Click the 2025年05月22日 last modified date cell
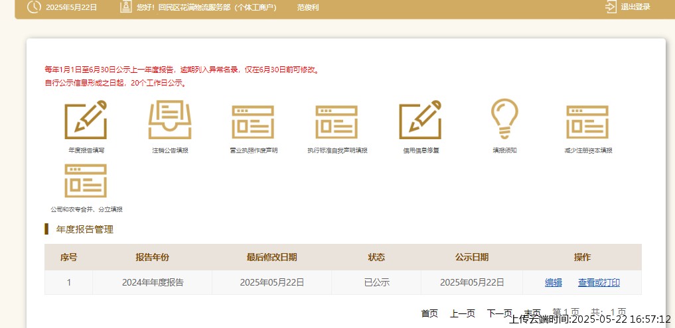The image size is (675, 328). point(271,282)
